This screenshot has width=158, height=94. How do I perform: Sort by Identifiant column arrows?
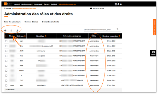pos(46,36)
